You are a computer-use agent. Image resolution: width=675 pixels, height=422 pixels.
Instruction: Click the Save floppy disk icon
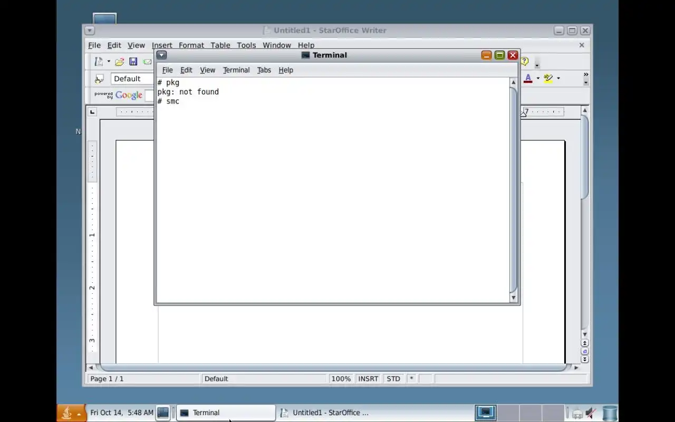pos(133,62)
